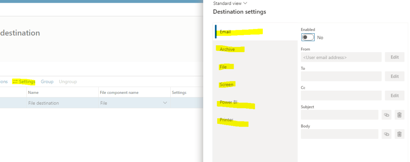
Task: Click the Group toolbar button
Action: [47, 82]
